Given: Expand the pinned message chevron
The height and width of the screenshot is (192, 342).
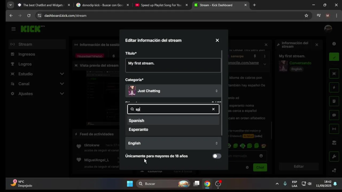Looking at the screenshot, I should click(265, 64).
